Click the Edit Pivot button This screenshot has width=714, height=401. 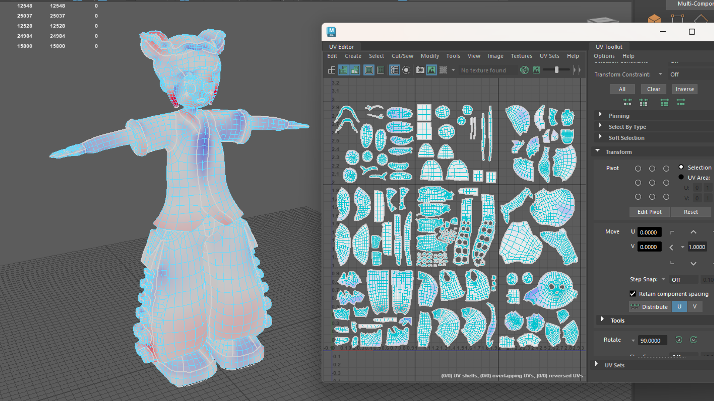pyautogui.click(x=650, y=212)
